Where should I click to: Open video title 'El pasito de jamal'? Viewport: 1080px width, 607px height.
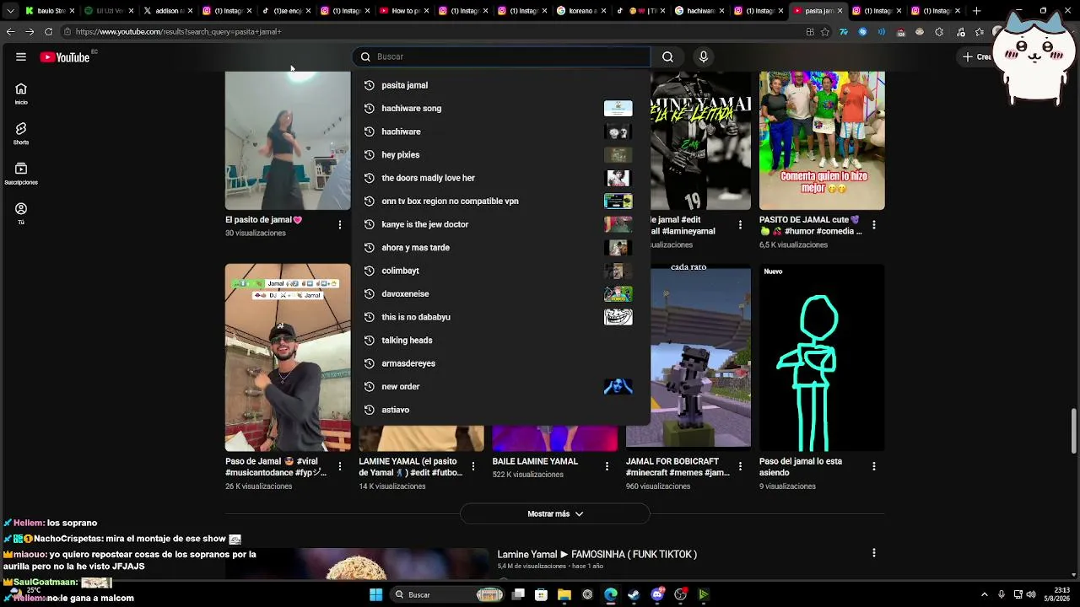point(263,220)
